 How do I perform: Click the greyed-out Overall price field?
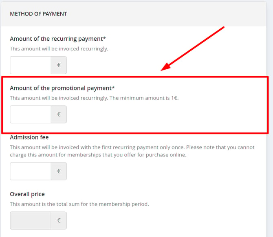(x=31, y=220)
